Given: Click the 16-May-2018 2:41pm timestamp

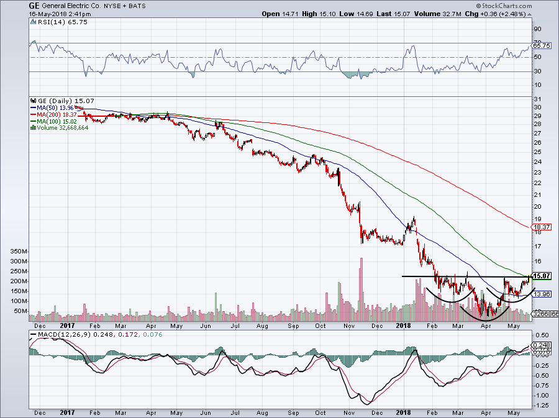Looking at the screenshot, I should (60, 14).
